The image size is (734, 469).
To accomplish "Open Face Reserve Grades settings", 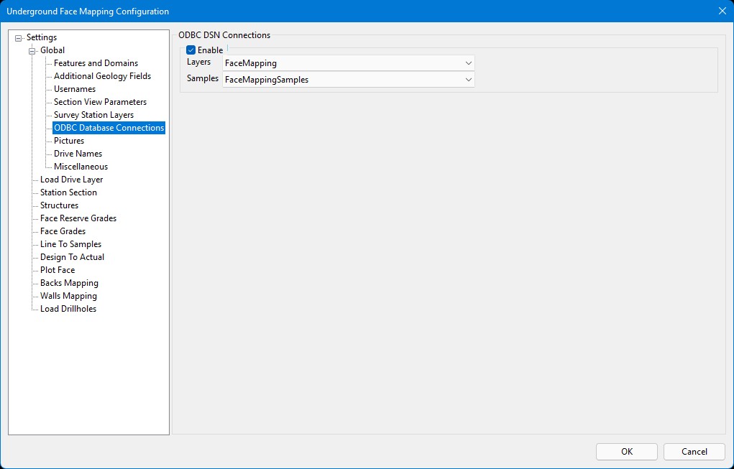I will (78, 218).
